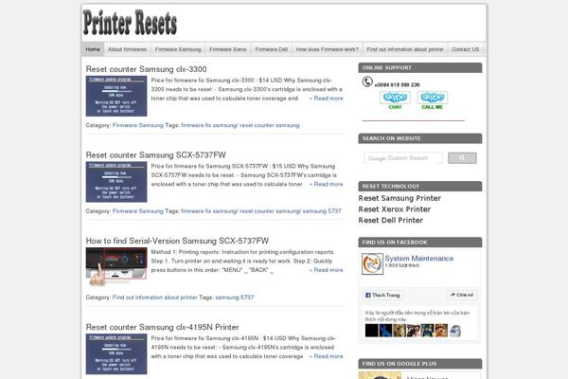Open Reset counter Samsung clx-4195N Printer title
The image size is (568, 379).
162,327
